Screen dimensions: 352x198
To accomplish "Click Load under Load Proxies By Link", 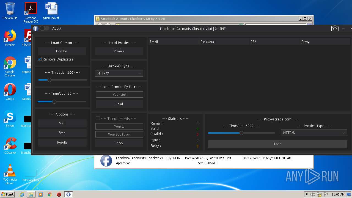I will [x=119, y=104].
